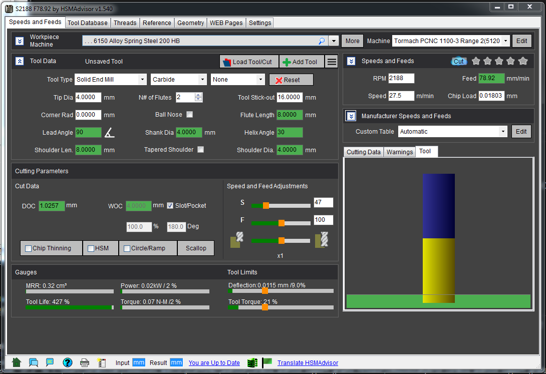Image resolution: width=546 pixels, height=374 pixels.
Task: Click the green flag translate icon
Action: [267, 362]
